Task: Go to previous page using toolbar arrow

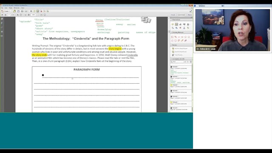Action: [2, 15]
